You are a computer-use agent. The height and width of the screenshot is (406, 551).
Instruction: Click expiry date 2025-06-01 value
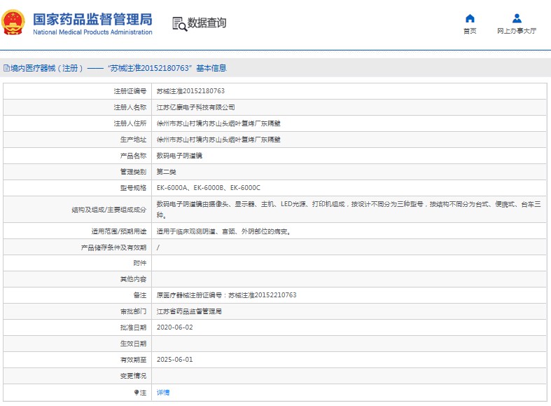point(174,360)
